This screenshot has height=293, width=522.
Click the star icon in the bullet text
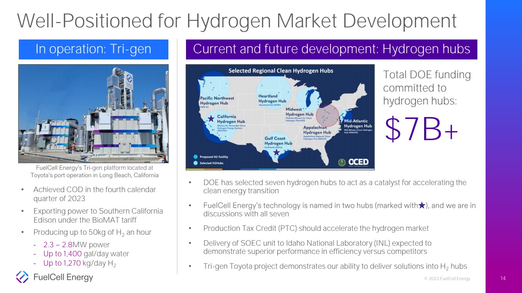[422, 205]
